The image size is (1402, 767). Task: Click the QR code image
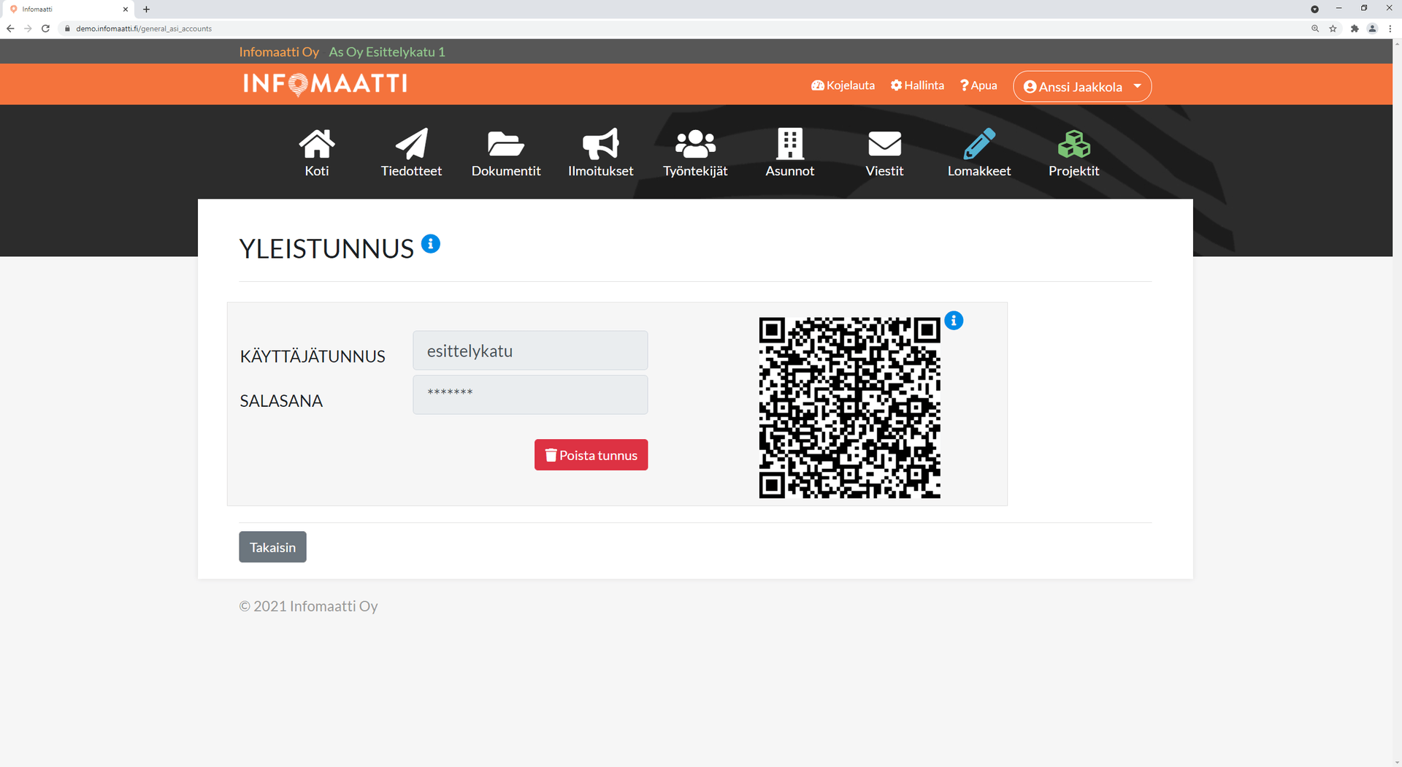click(850, 408)
